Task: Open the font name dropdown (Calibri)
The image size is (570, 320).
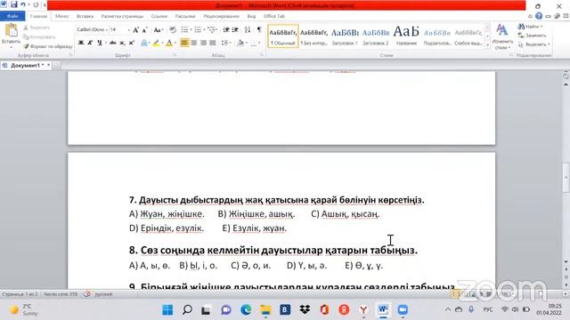Action: pyautogui.click(x=107, y=29)
